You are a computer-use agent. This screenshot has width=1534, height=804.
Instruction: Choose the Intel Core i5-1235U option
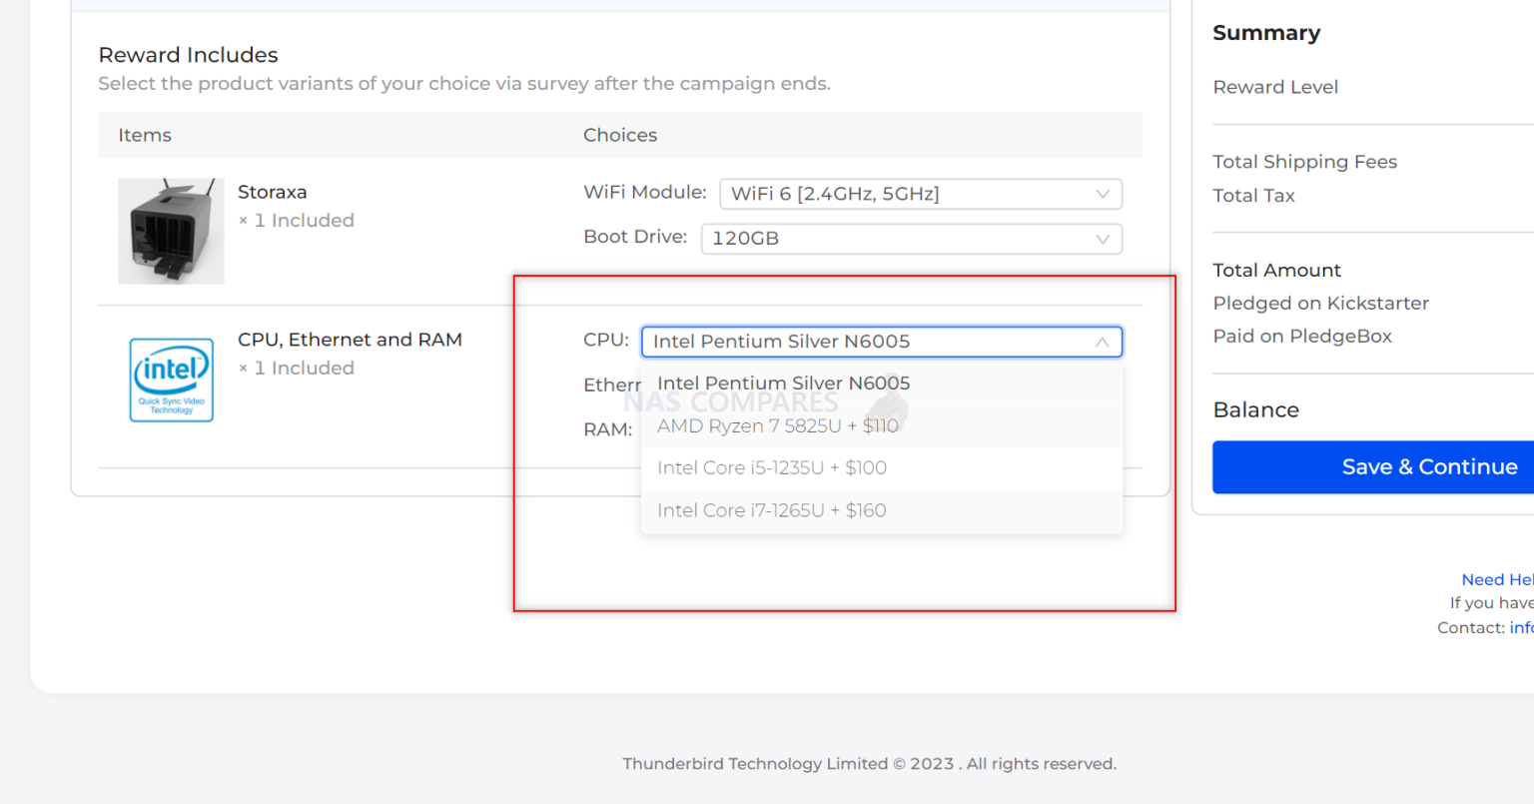tap(771, 467)
